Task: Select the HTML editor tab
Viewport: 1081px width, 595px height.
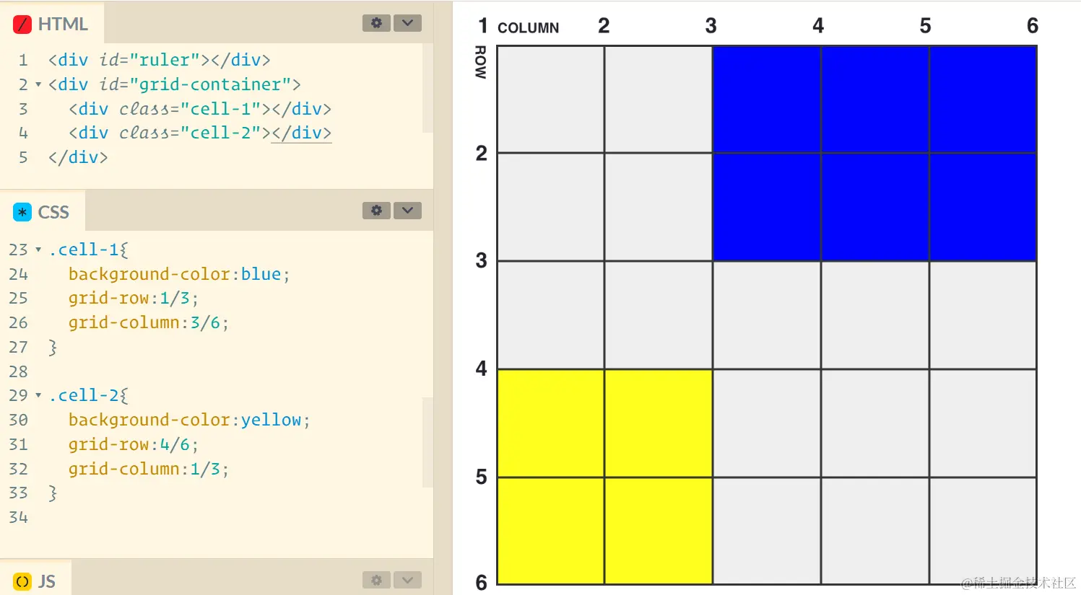Action: 51,23
